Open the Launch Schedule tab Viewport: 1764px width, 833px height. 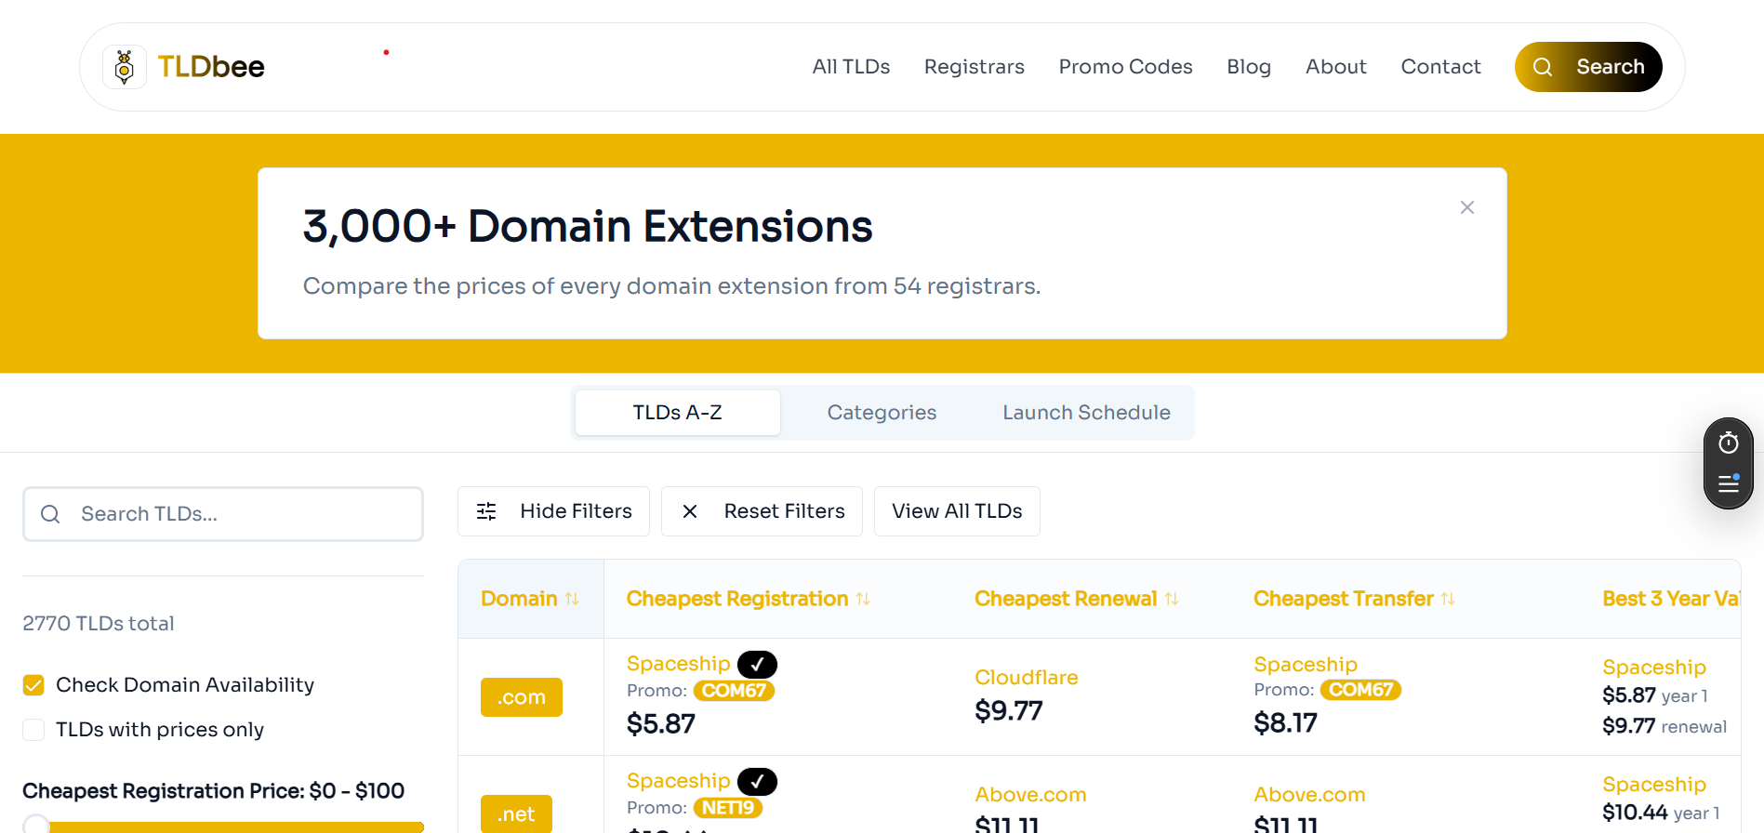pos(1086,413)
